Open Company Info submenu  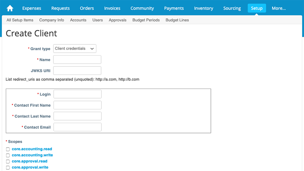52,20
